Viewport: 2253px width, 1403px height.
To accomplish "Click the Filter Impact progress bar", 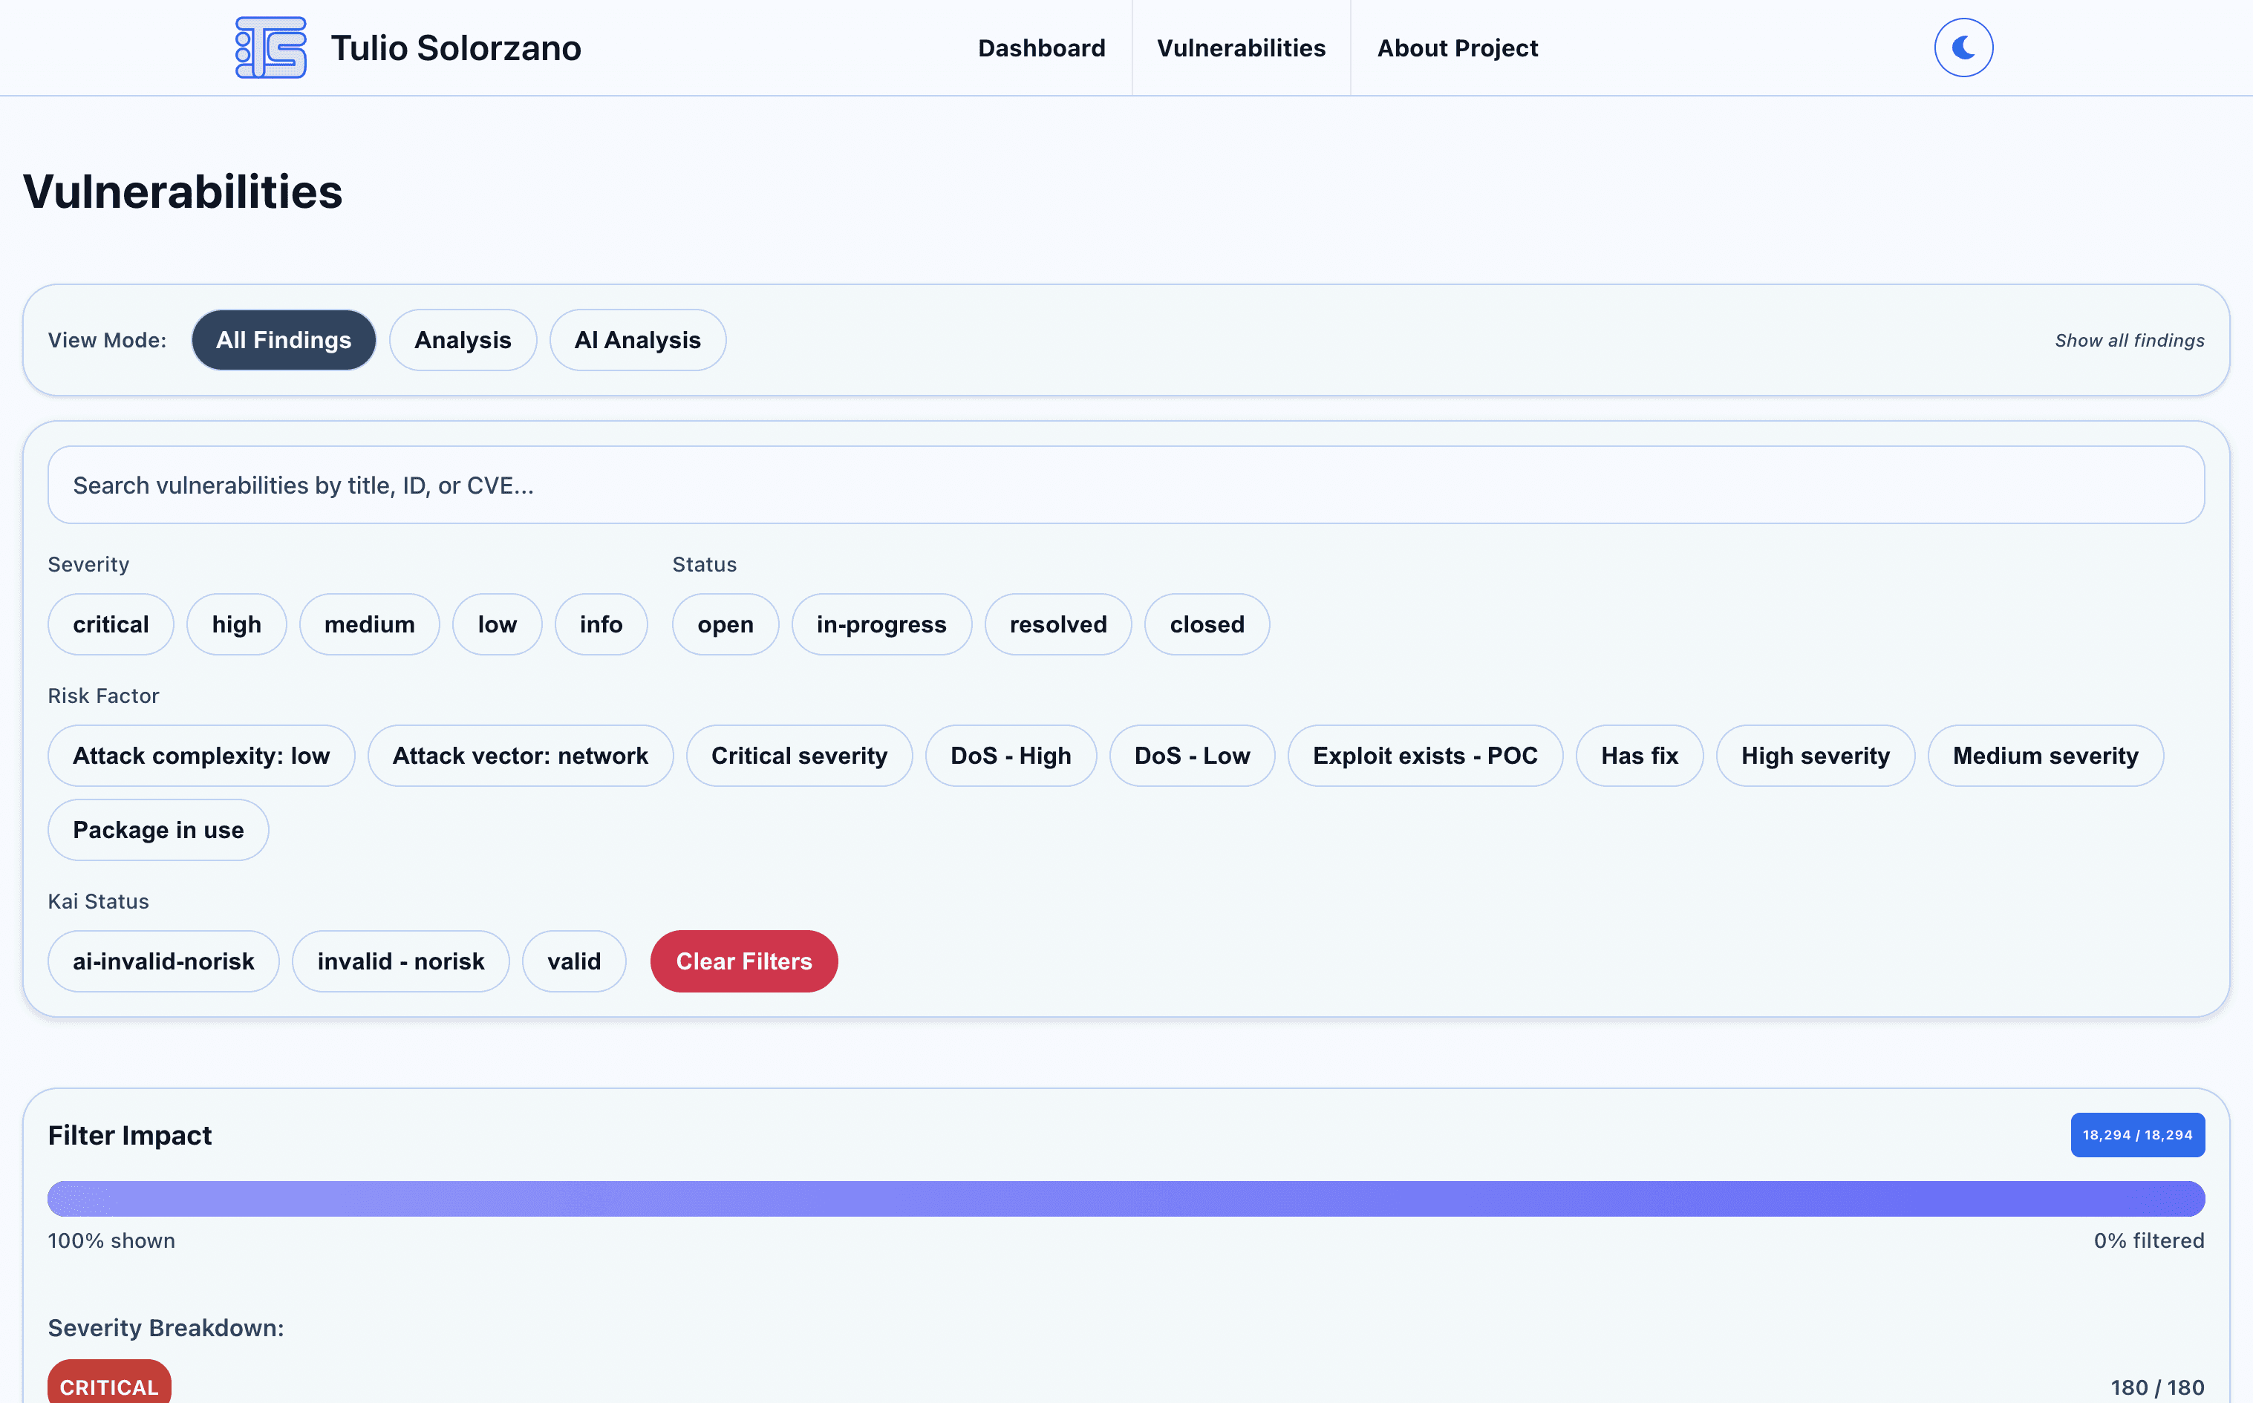I will tap(1126, 1198).
